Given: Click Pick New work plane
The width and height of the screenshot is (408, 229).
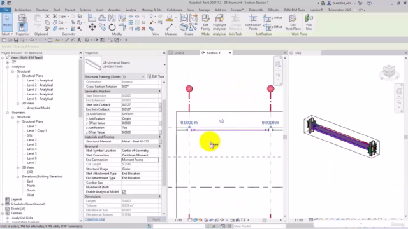Looking at the screenshot, I should [309, 22].
